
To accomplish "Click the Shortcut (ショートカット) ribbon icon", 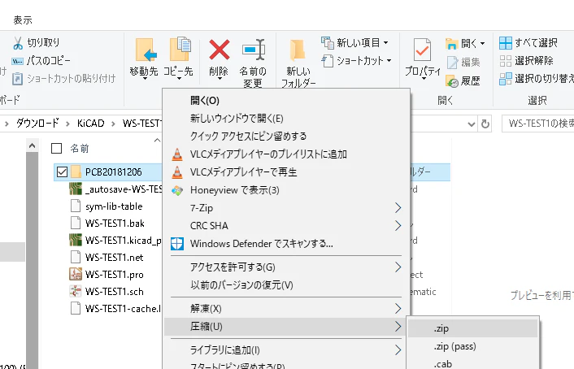I will [328, 61].
